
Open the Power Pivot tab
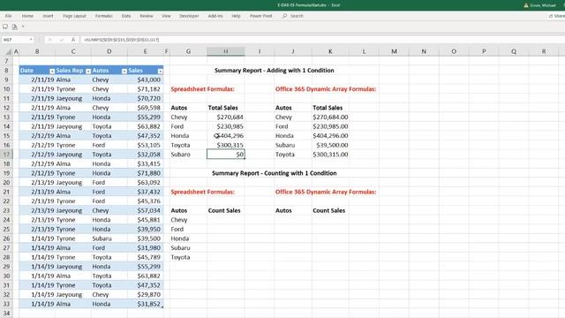261,16
